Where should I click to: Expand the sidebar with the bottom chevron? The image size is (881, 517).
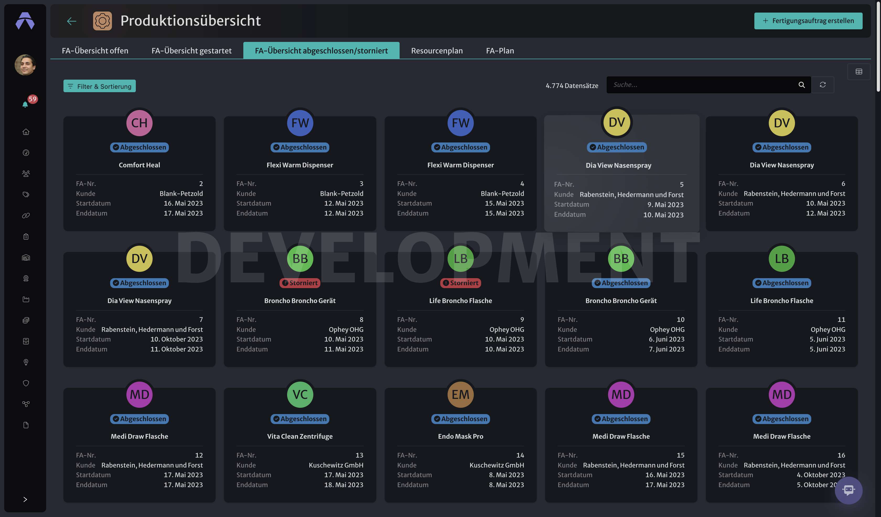point(25,499)
